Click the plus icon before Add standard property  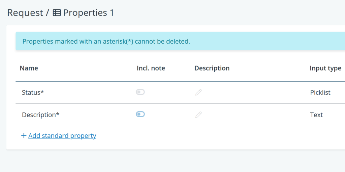tap(24, 136)
